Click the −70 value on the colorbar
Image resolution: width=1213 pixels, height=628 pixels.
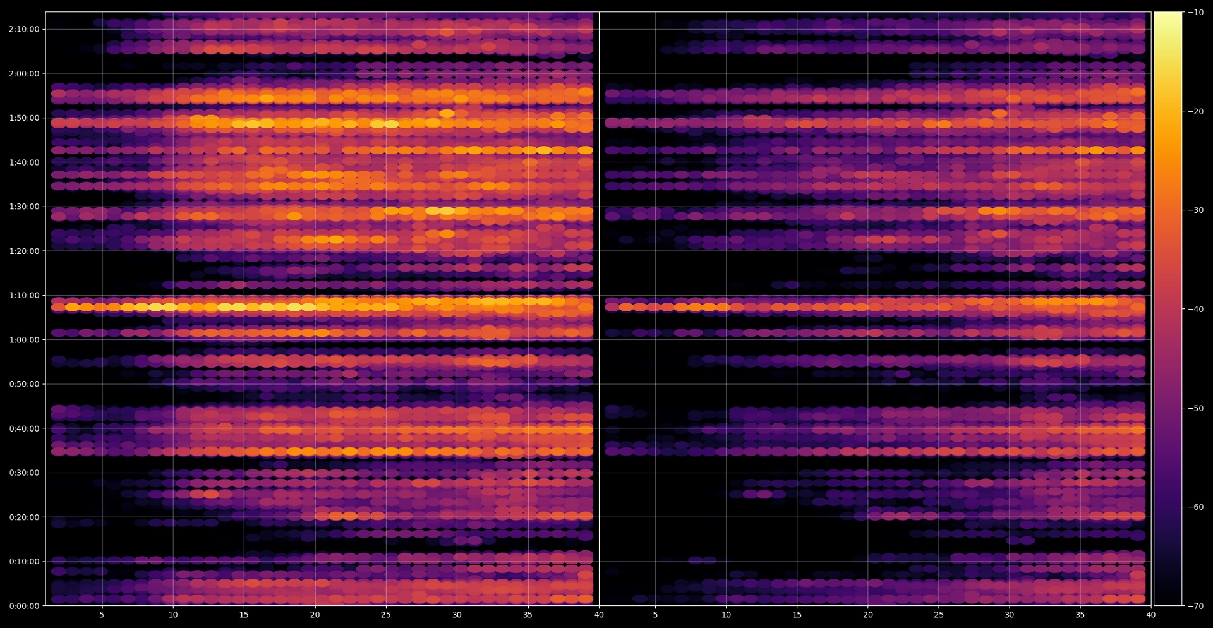1195,606
